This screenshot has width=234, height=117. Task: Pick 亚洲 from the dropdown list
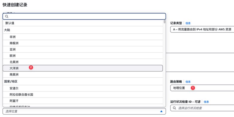(83, 49)
